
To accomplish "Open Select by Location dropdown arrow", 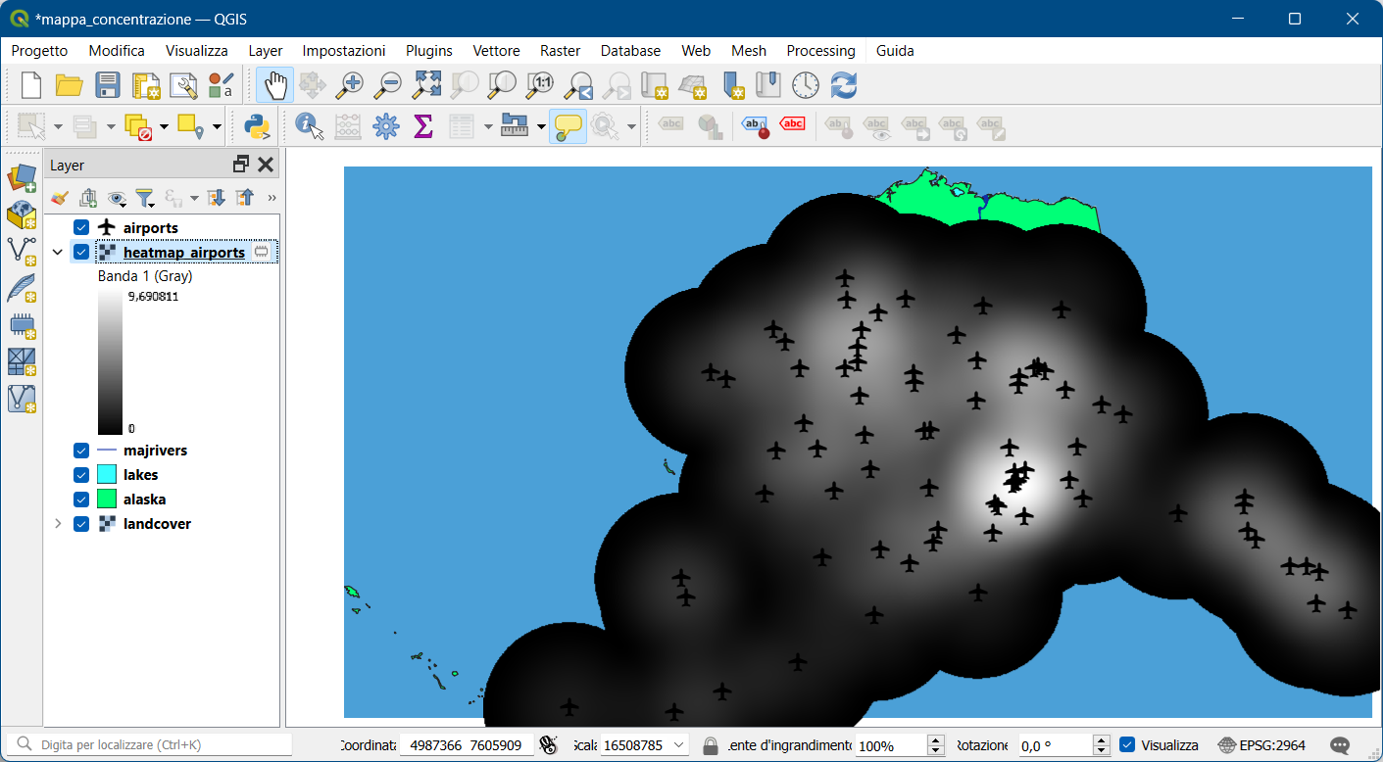I will (x=215, y=126).
